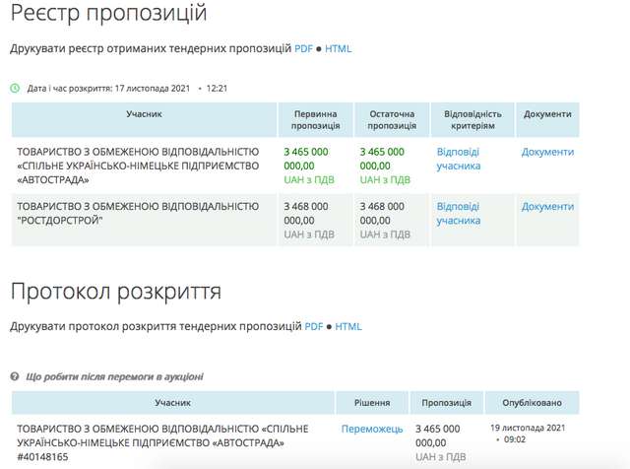The height and width of the screenshot is (469, 630).
Task: Open the HTML version of the proposals registry
Action: click(339, 48)
